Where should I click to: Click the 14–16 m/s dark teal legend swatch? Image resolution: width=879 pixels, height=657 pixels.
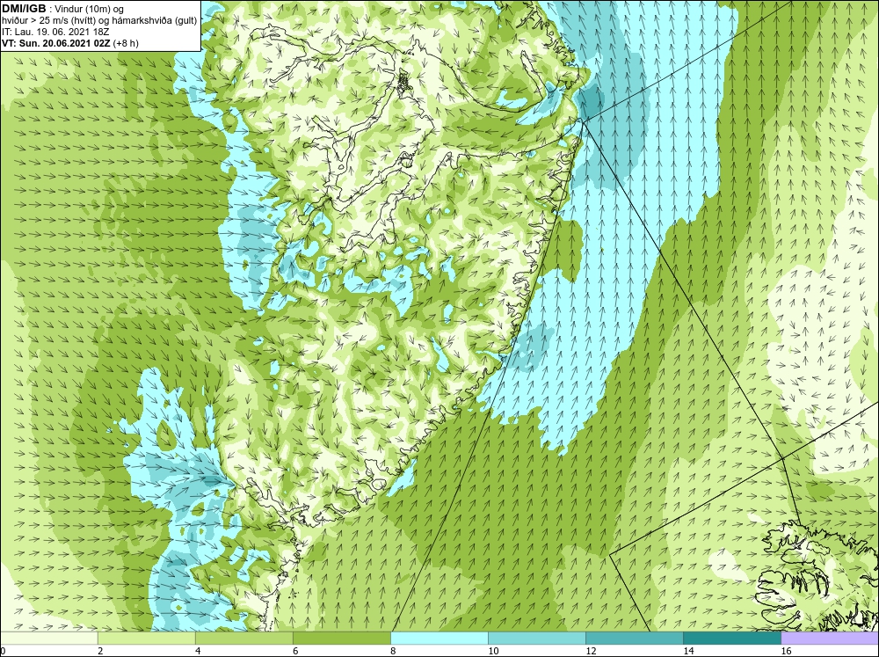[732, 638]
